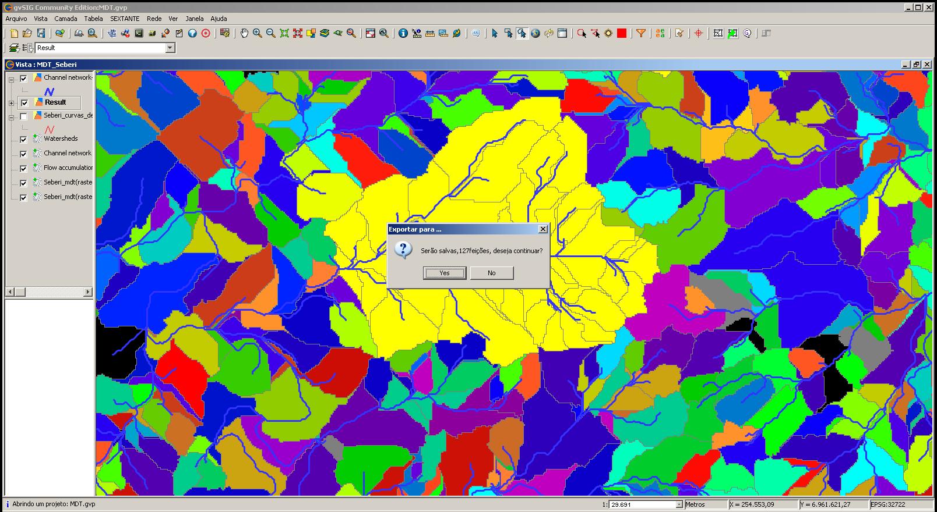Click No in the export dialog
This screenshot has height=512, width=937.
coord(492,273)
